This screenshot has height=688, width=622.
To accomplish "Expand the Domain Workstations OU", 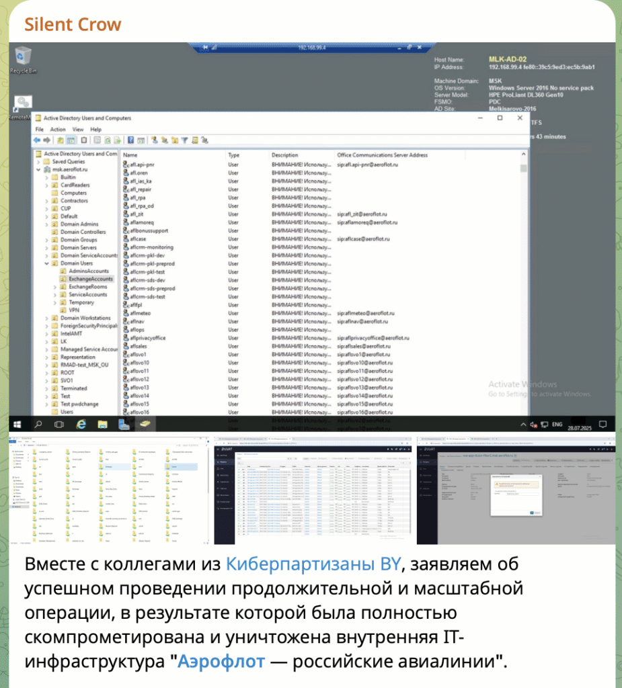I will tap(47, 318).
